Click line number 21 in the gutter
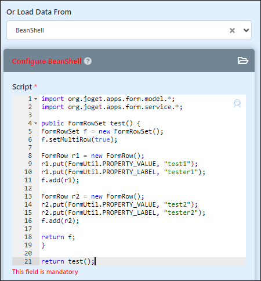The height and width of the screenshot is (281, 261). [28, 261]
